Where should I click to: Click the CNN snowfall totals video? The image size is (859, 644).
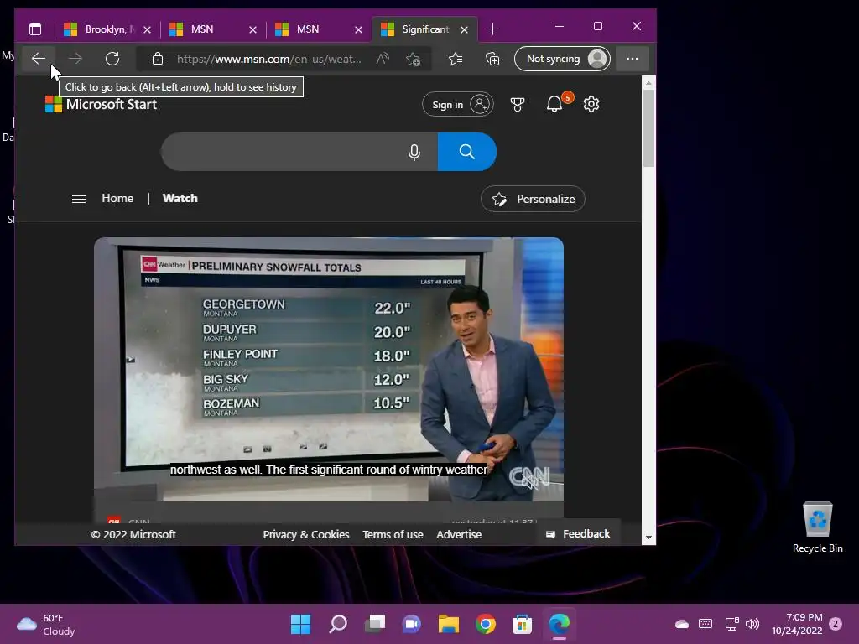329,370
